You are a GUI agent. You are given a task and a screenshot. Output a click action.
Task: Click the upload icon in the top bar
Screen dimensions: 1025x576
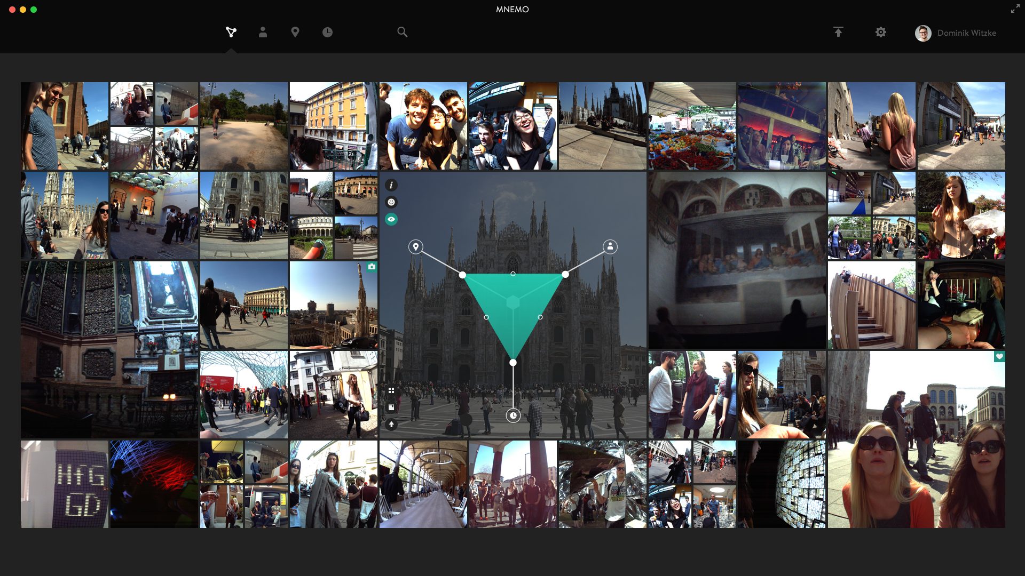838,32
